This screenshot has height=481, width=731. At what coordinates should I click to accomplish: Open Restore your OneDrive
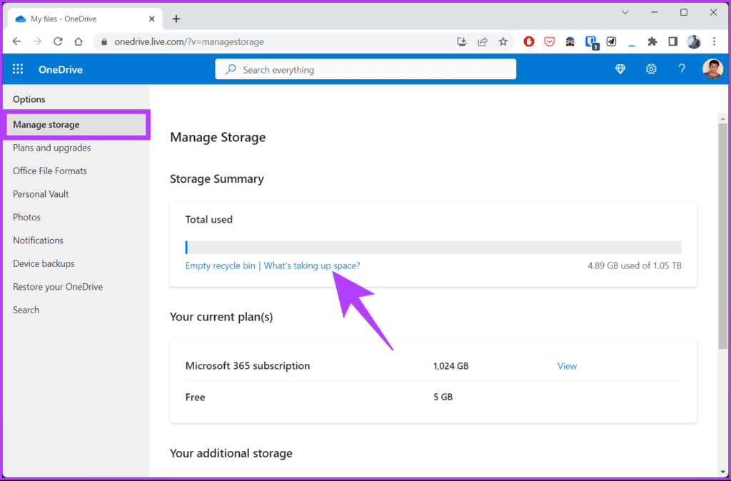58,287
